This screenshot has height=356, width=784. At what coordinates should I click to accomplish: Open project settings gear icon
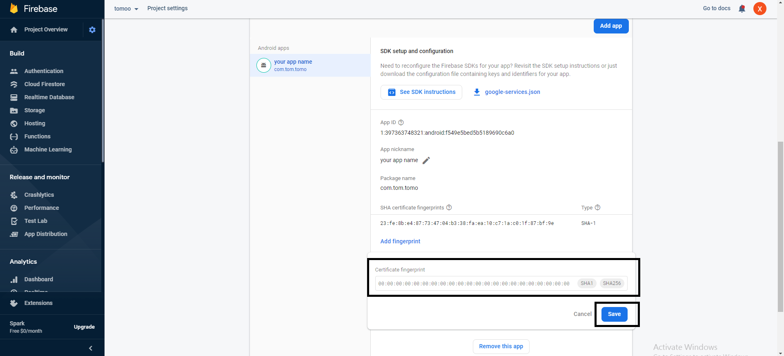(x=92, y=30)
